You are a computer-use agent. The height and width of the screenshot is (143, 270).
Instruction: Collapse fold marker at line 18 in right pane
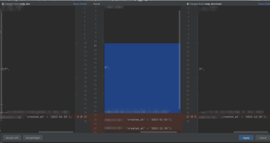[198, 78]
